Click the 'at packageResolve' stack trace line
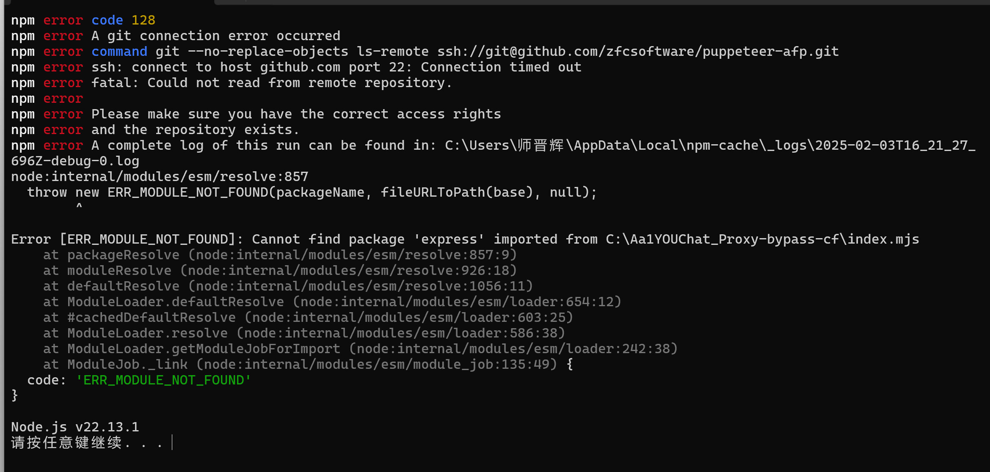 (279, 255)
